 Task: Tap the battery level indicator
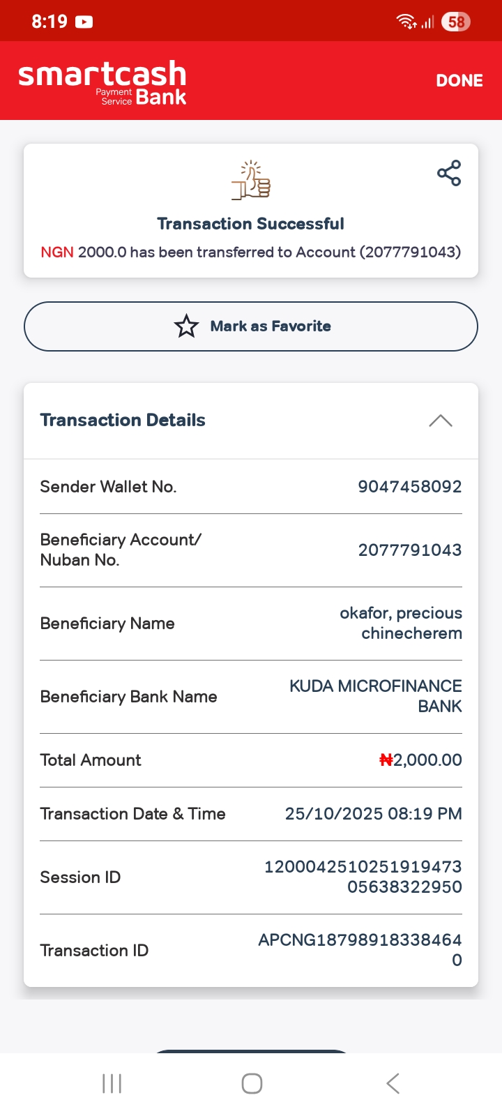tap(456, 22)
